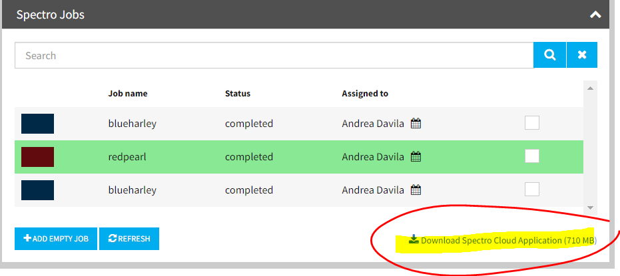Click the magnifier search icon button
The image size is (620, 276).
click(x=549, y=55)
